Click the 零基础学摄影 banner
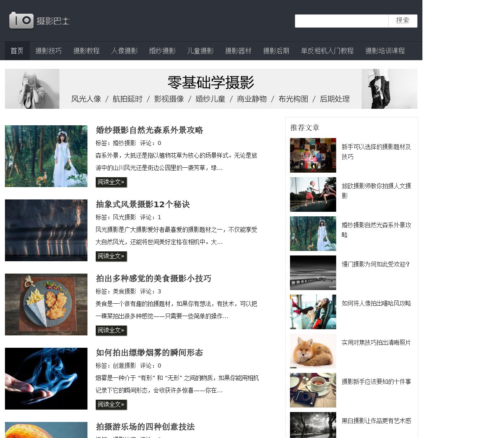 tap(211, 89)
